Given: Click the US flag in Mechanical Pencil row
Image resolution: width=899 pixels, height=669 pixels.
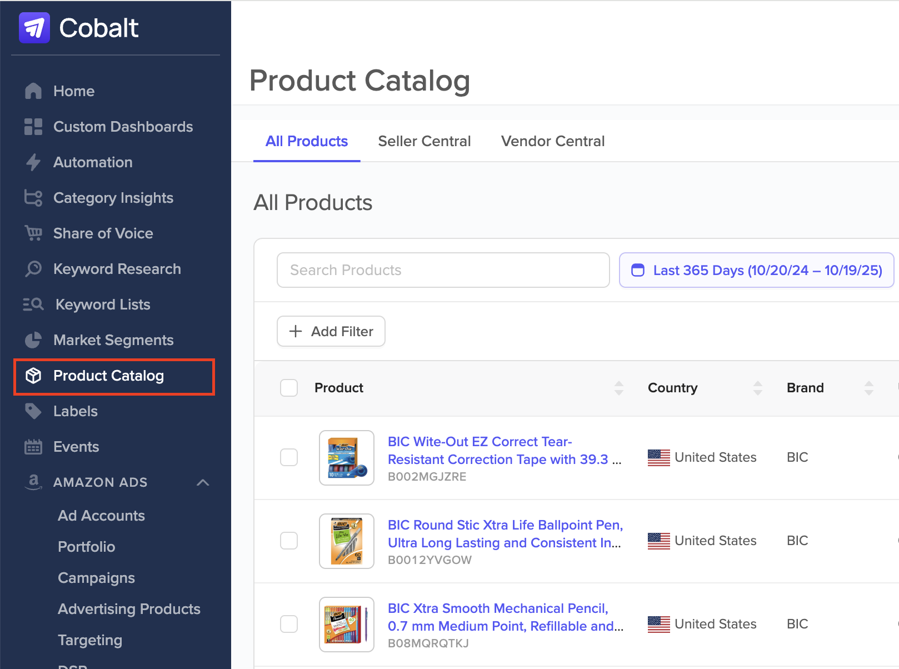Looking at the screenshot, I should click(x=659, y=624).
